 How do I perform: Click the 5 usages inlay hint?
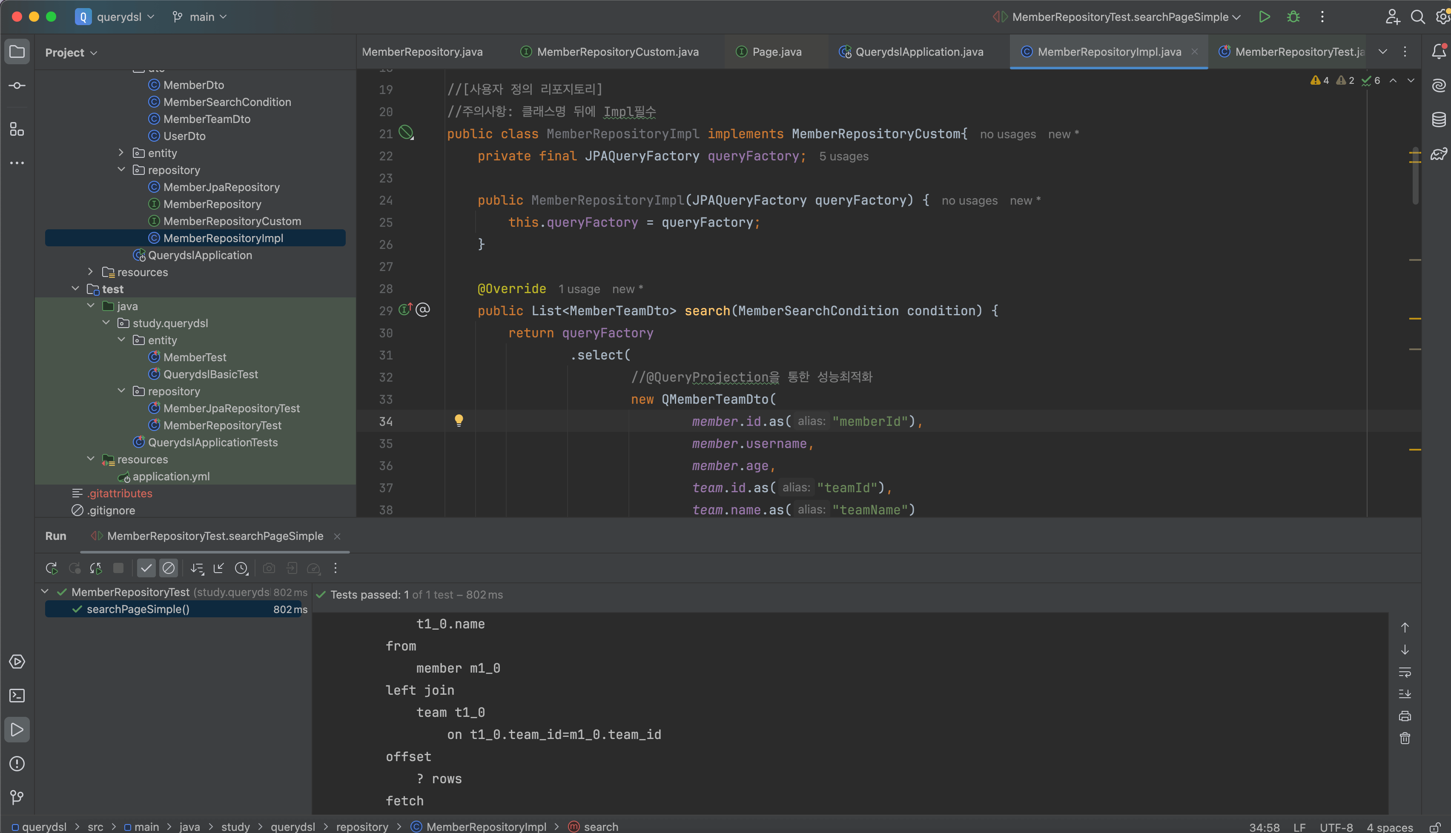[x=844, y=156]
